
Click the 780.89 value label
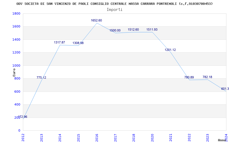pos(189,77)
